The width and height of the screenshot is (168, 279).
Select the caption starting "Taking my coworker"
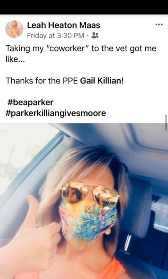(x=81, y=54)
